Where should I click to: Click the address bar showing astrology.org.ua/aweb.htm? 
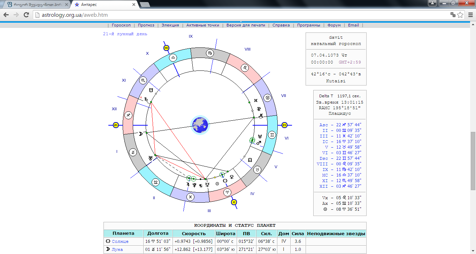tap(240, 15)
